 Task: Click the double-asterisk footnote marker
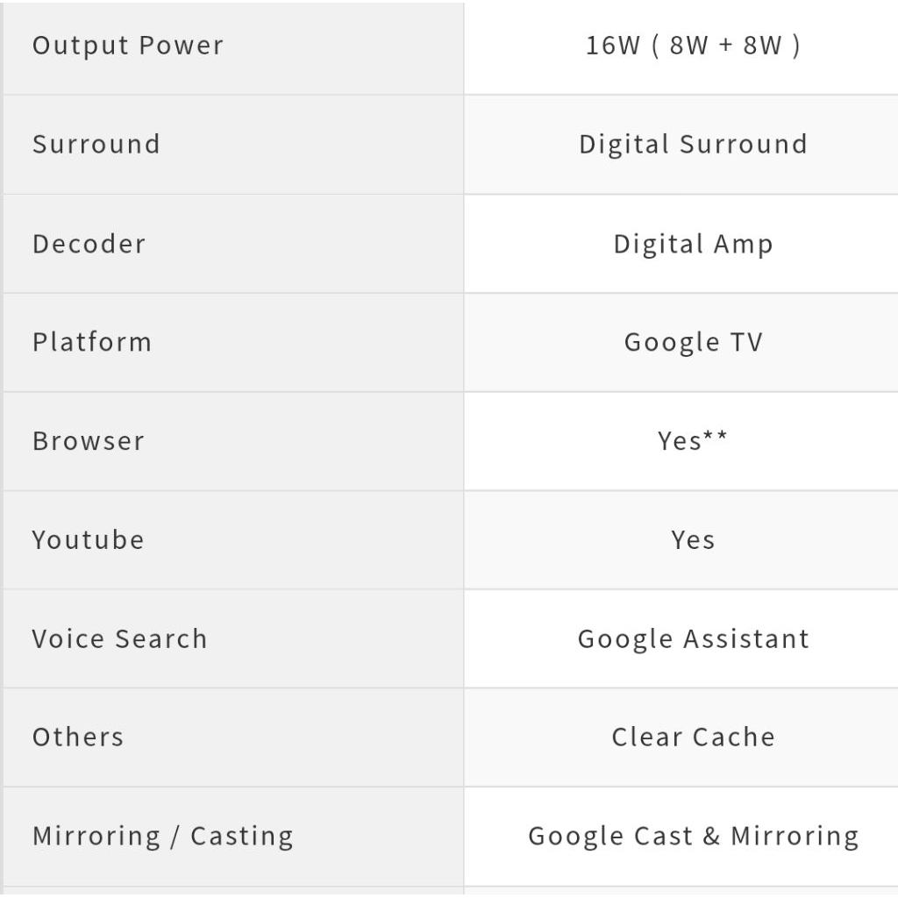pos(716,437)
